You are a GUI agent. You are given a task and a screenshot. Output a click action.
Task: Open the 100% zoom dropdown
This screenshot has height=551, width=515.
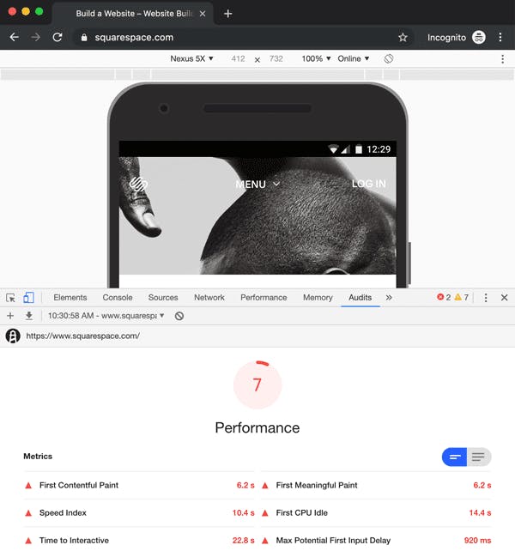click(x=316, y=59)
